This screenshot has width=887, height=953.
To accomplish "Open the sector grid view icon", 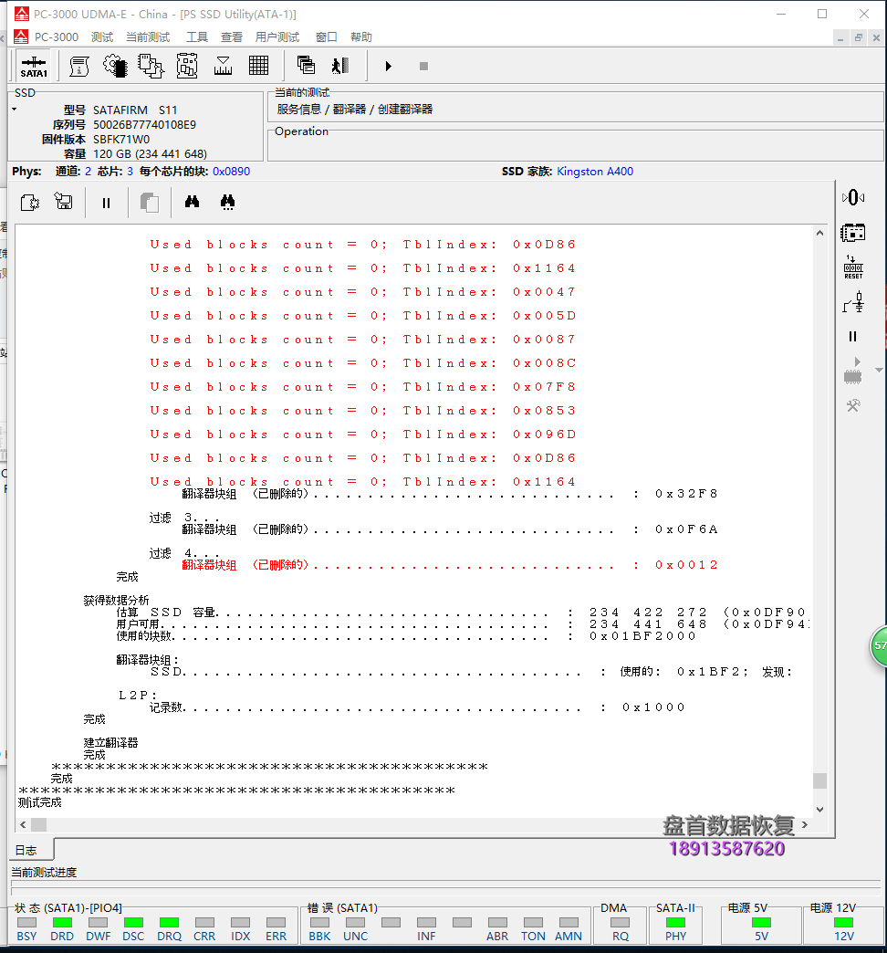I will click(x=258, y=67).
